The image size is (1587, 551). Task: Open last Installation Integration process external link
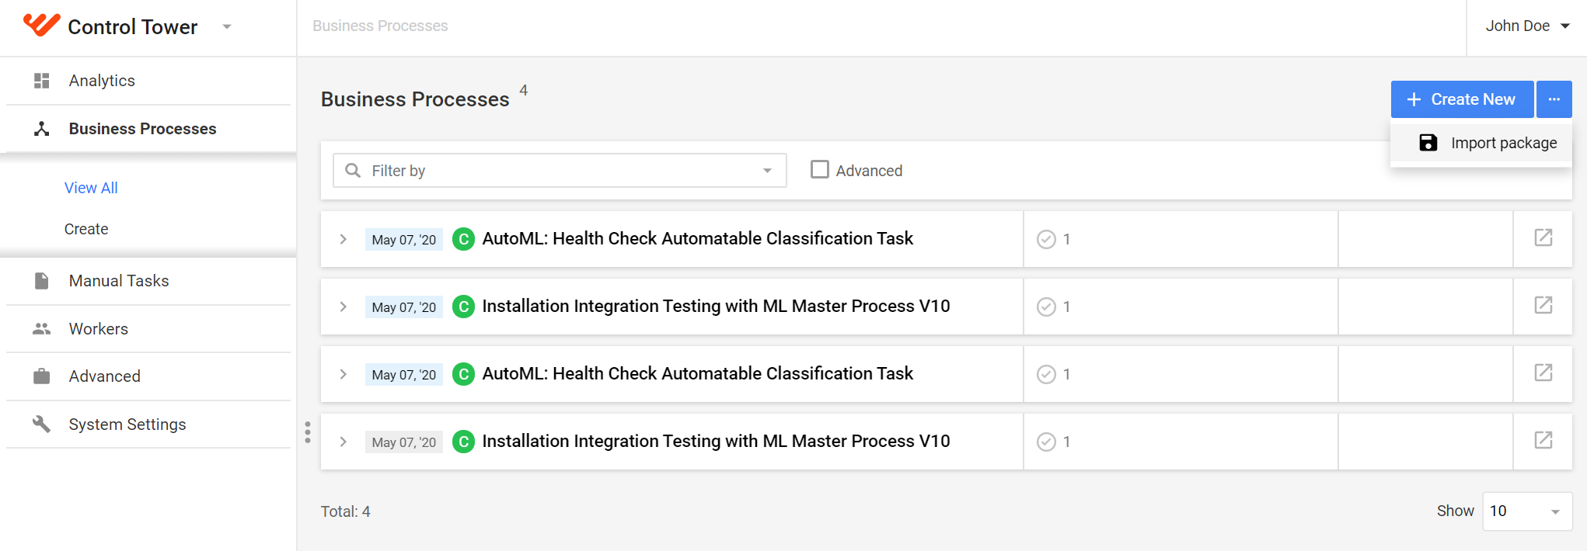[x=1543, y=440]
